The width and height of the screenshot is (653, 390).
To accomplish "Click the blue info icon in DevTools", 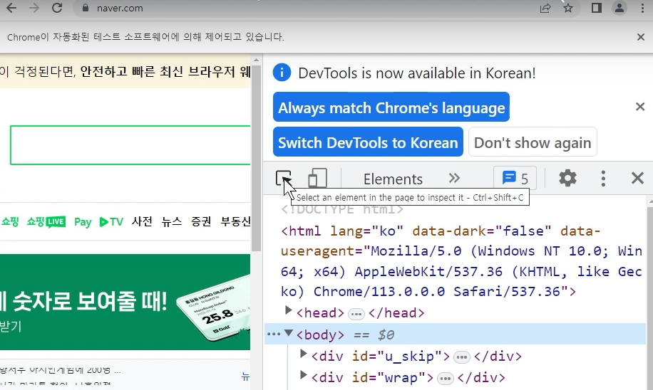I will point(282,73).
